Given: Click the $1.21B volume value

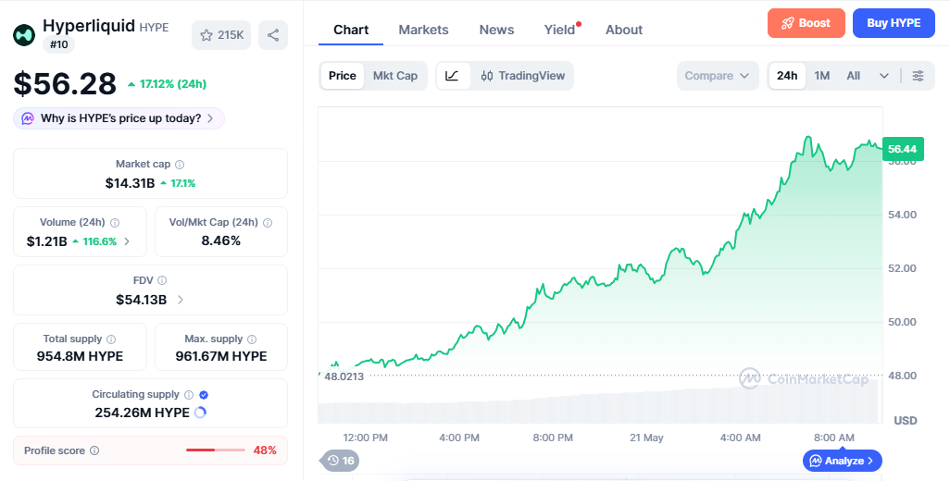Looking at the screenshot, I should (x=46, y=241).
